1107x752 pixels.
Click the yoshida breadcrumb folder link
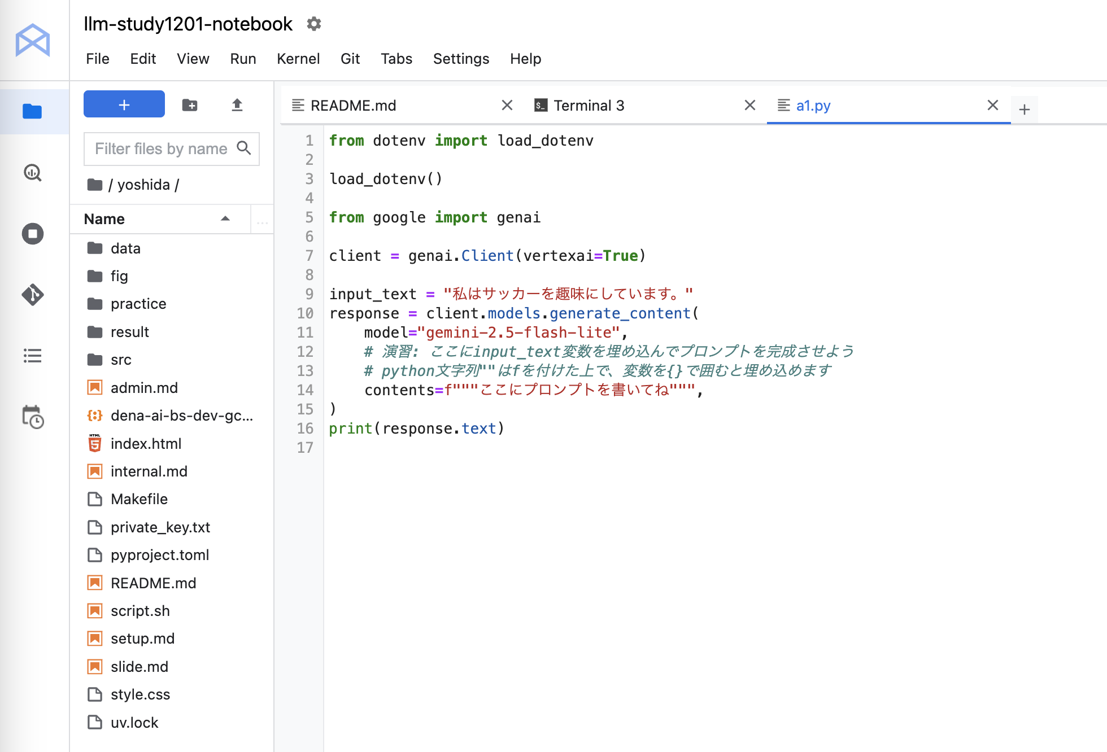coord(143,185)
